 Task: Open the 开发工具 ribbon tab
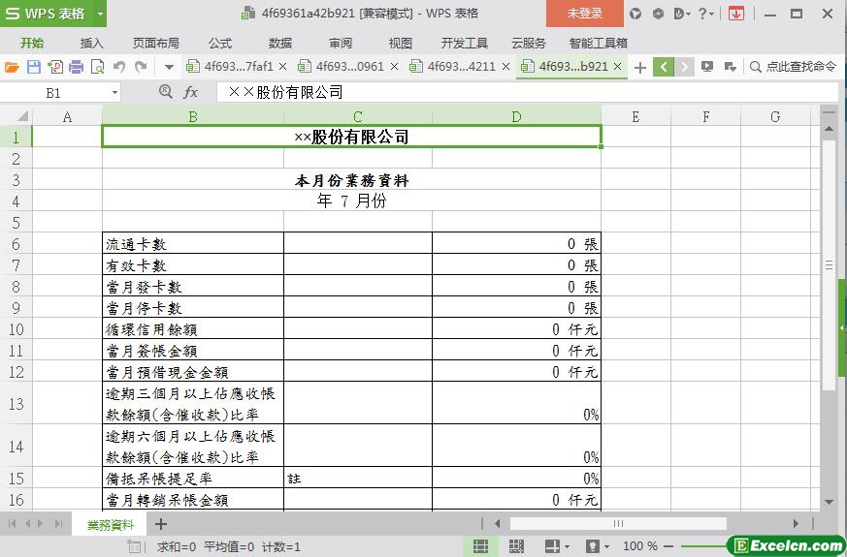click(x=464, y=44)
